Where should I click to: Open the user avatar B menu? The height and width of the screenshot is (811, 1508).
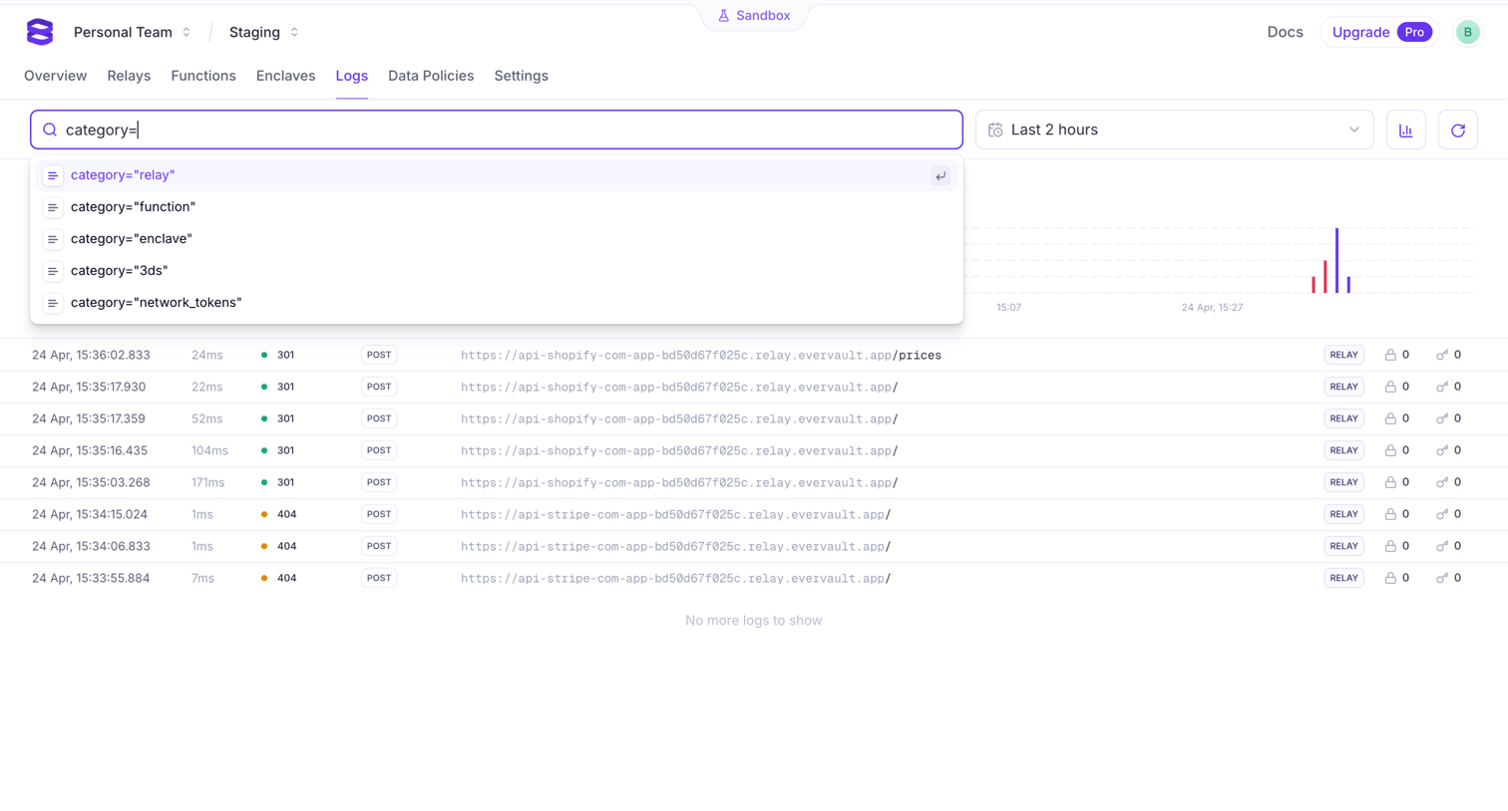[x=1467, y=32]
